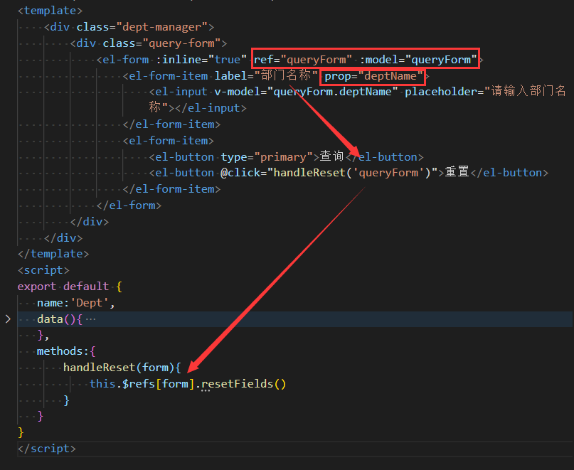Screen dimensions: 574x470
Task: Place cursor on opening <template> tag
Action: coord(51,11)
